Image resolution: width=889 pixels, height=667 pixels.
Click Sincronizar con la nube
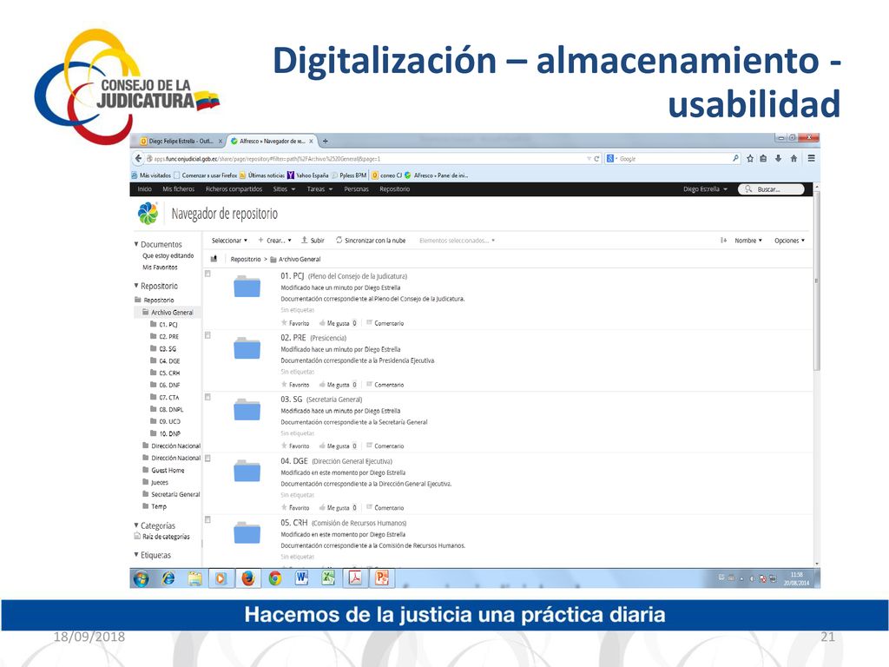[370, 241]
